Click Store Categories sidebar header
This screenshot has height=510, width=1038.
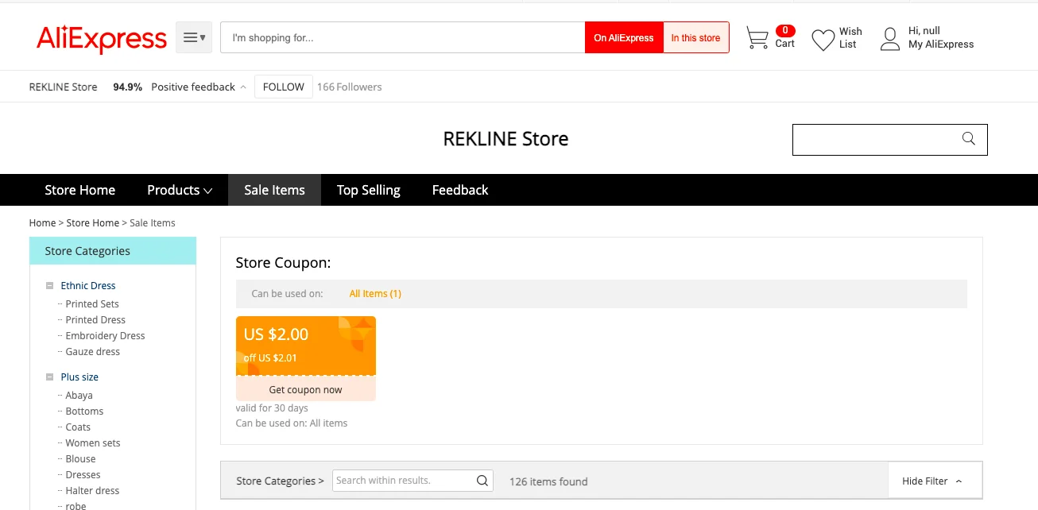[113, 251]
